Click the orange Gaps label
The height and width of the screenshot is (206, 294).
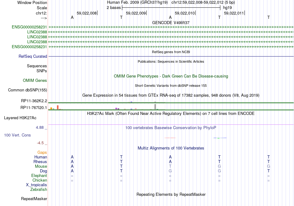tap(42, 153)
